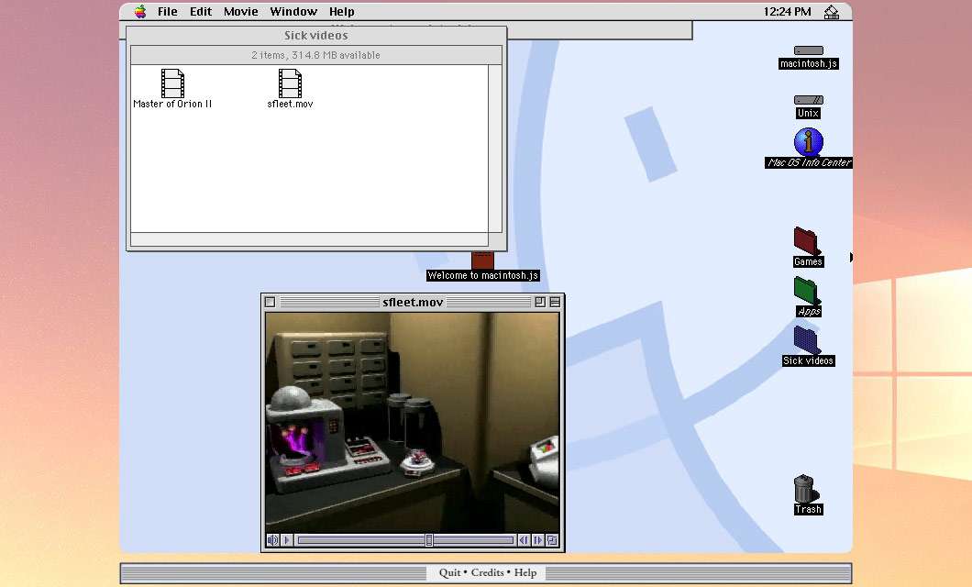Select the sfleet.mov file icon
This screenshot has width=972, height=587.
[x=290, y=89]
